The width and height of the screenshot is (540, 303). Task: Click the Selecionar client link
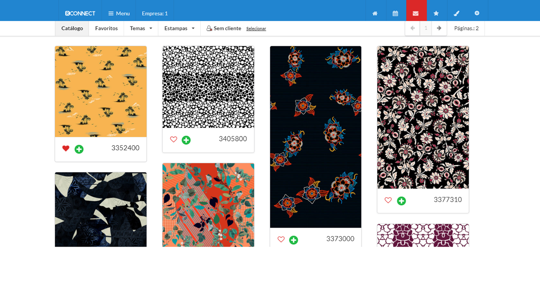coord(256,29)
